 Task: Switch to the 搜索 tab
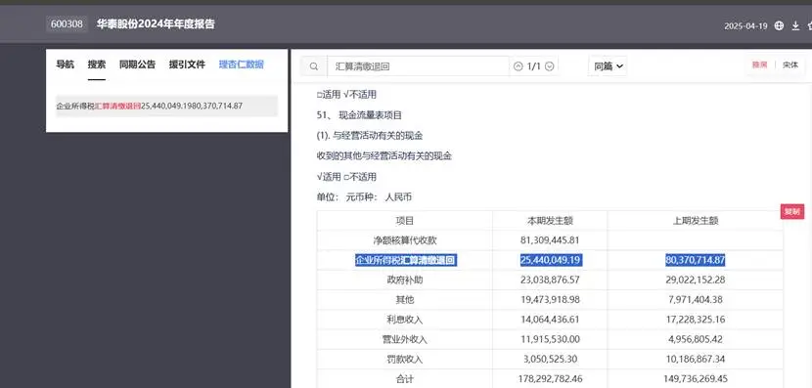pyautogui.click(x=96, y=65)
